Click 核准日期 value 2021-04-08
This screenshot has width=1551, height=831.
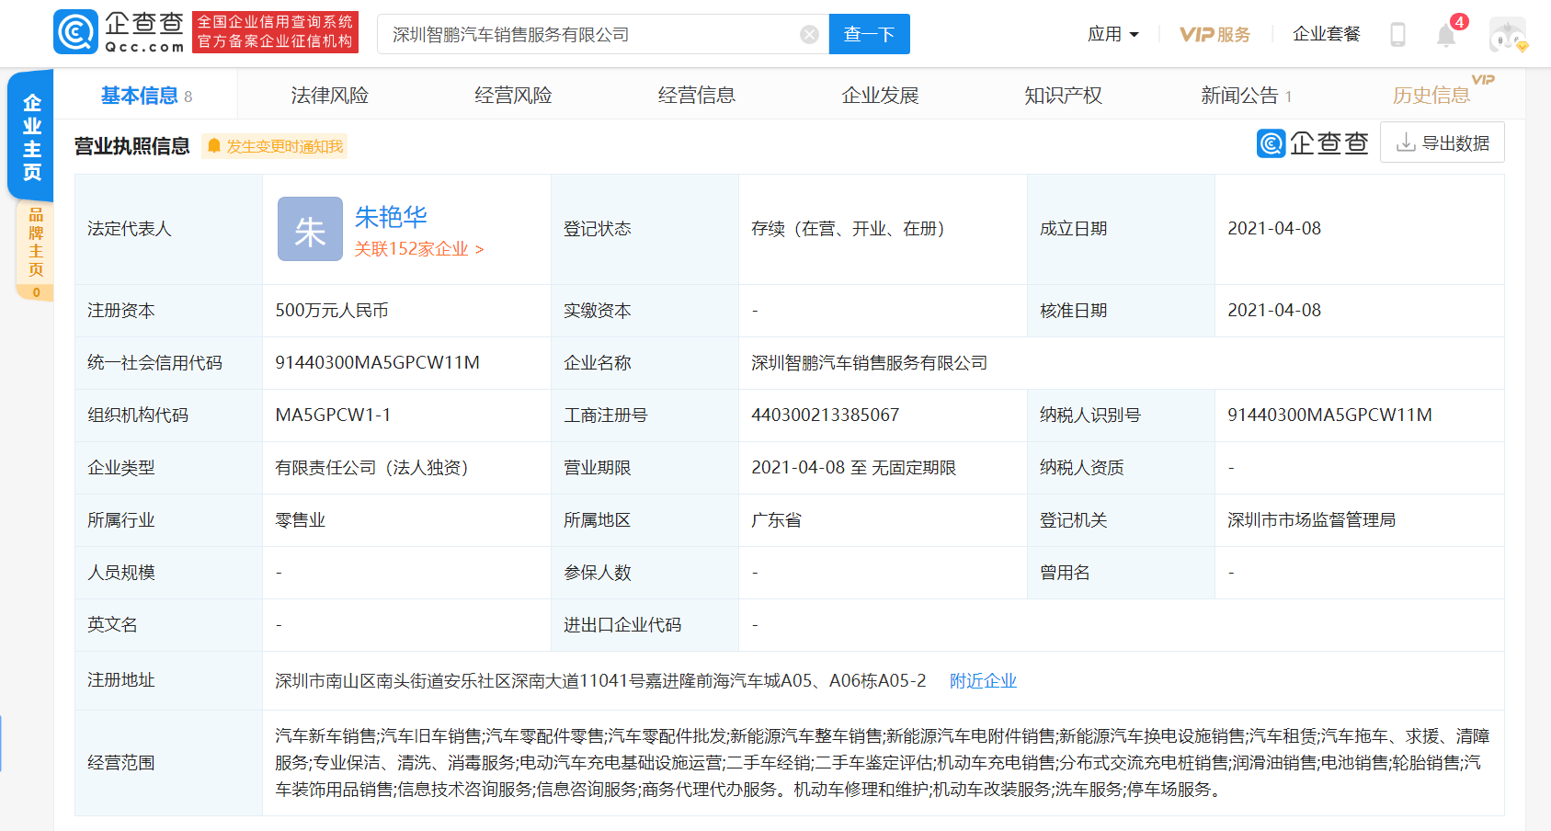coord(1273,310)
